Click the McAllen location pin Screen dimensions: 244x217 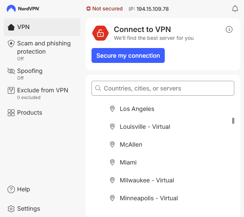click(x=112, y=144)
